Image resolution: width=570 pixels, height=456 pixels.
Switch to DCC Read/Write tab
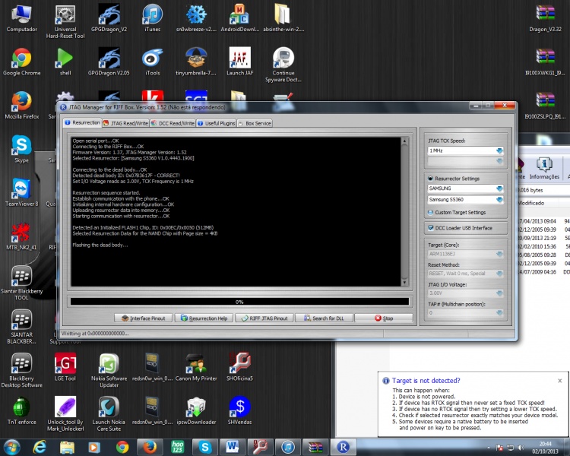[173, 123]
